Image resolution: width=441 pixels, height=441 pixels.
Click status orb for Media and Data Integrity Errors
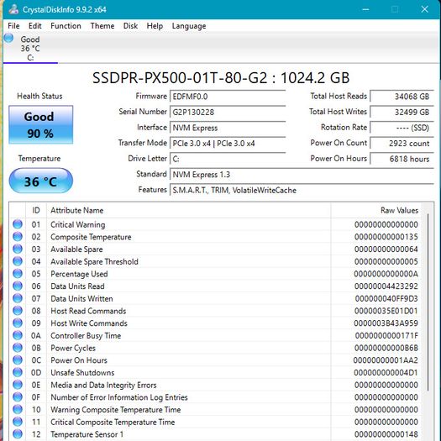[x=18, y=385]
